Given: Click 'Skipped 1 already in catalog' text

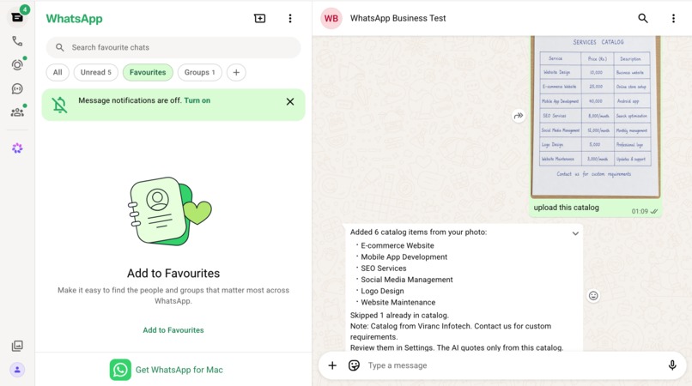Looking at the screenshot, I should 399,316.
